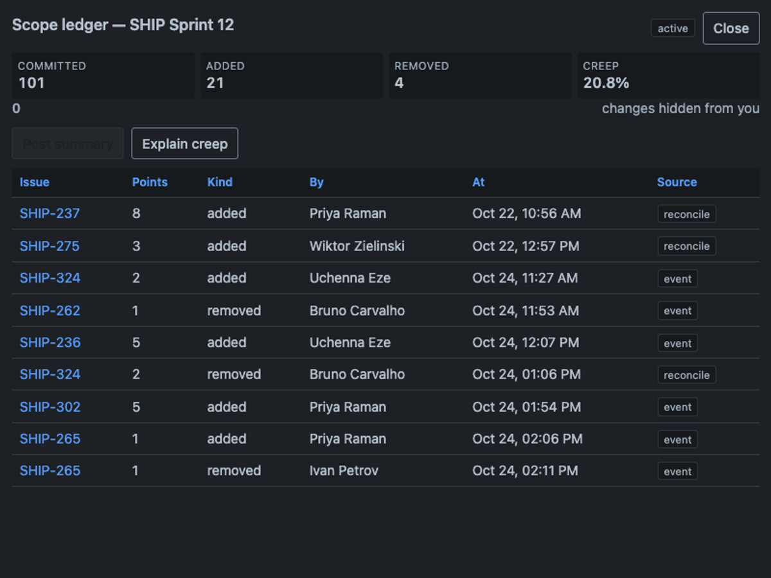Click the timestamp 'Oct 24, 01:54 PM'
Viewport: 771px width, 578px height.
(527, 407)
